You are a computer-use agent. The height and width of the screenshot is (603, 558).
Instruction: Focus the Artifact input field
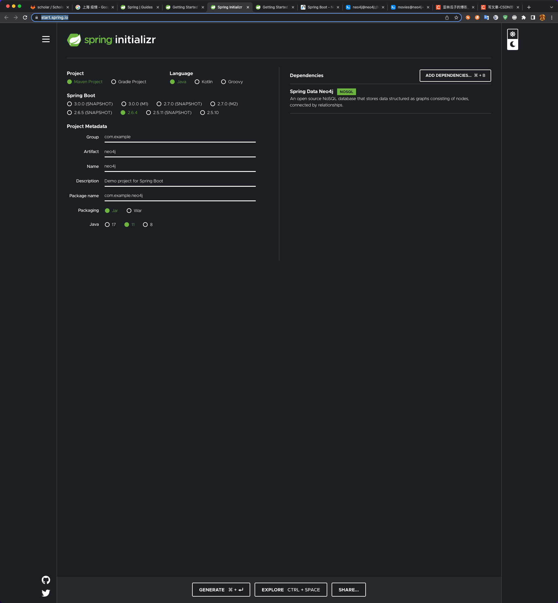click(180, 152)
